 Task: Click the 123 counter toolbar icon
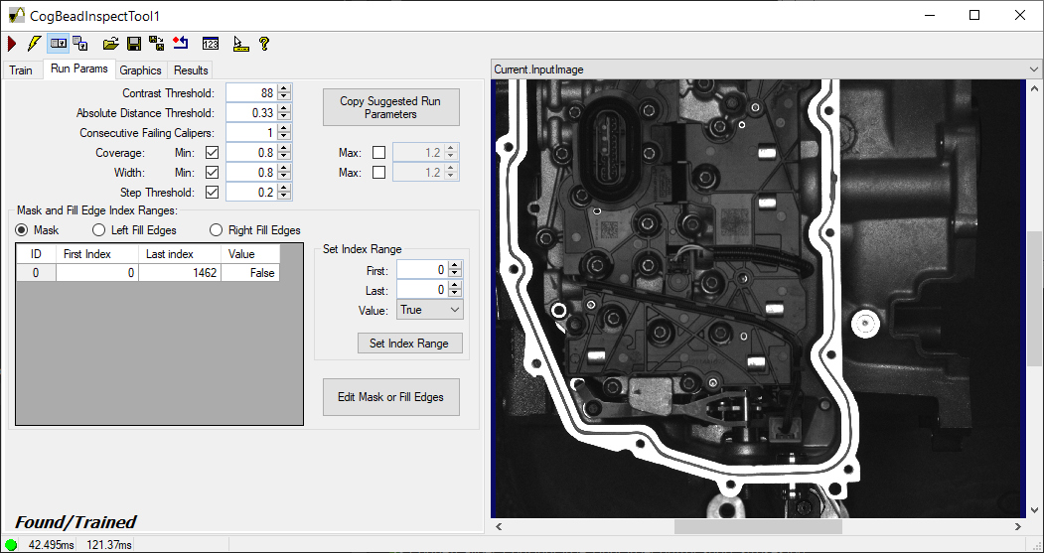tap(211, 44)
